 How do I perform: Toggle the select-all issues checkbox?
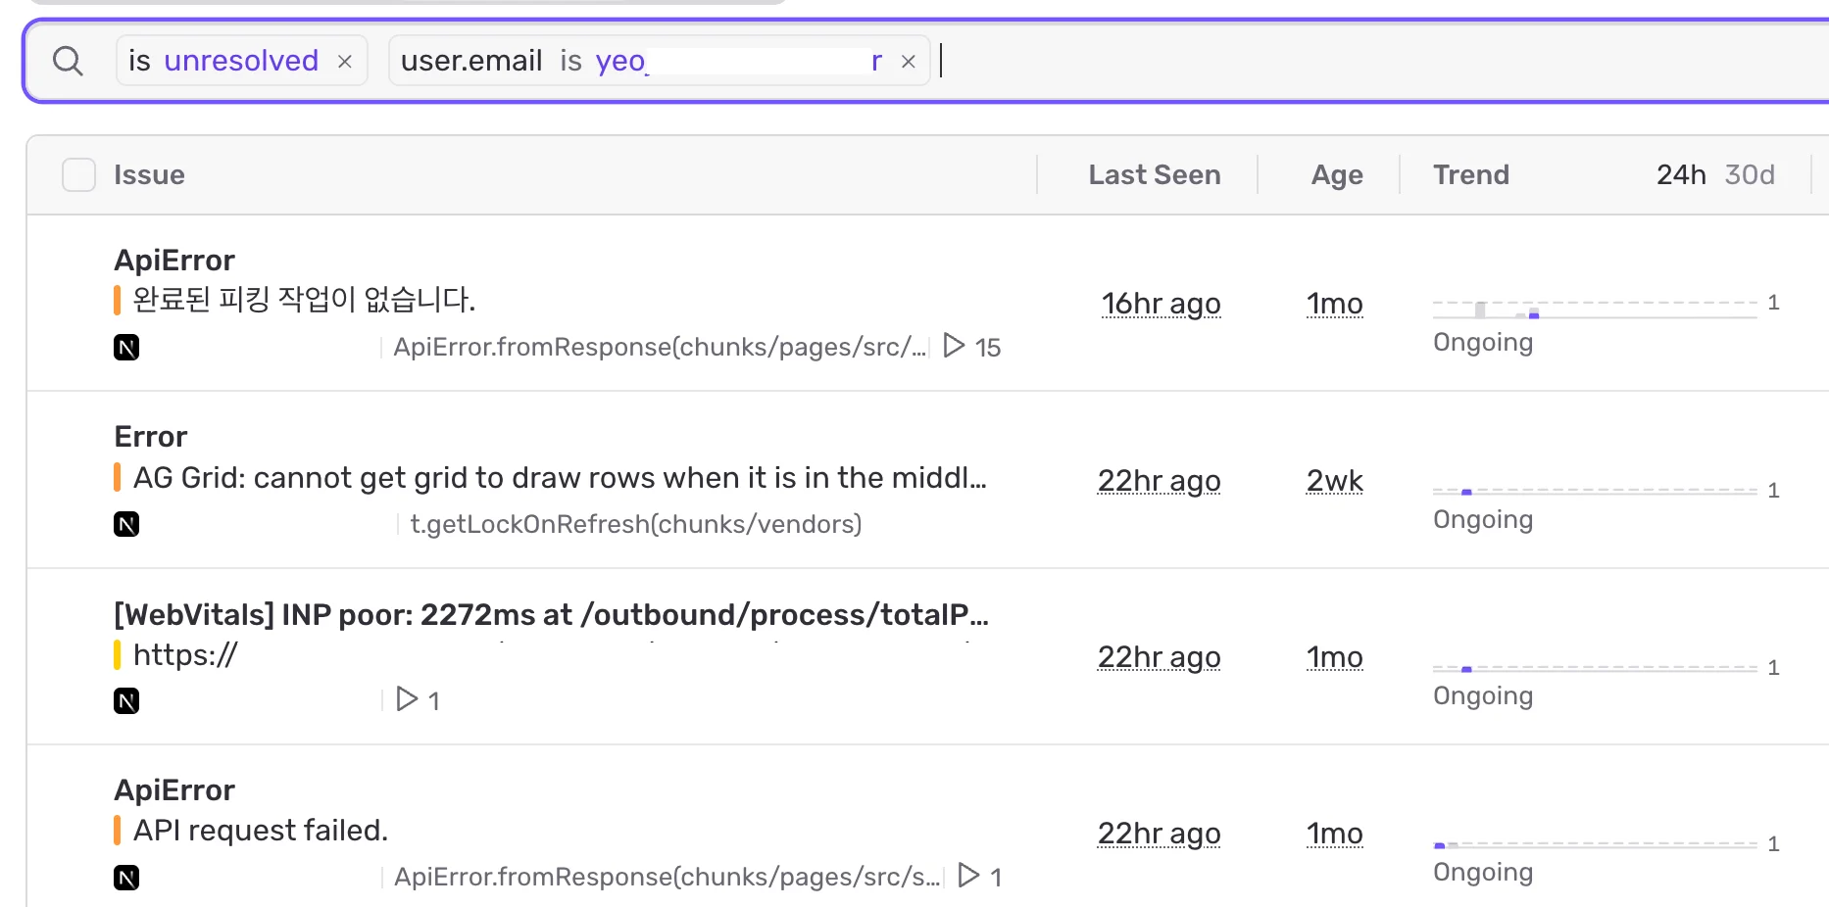pos(78,174)
